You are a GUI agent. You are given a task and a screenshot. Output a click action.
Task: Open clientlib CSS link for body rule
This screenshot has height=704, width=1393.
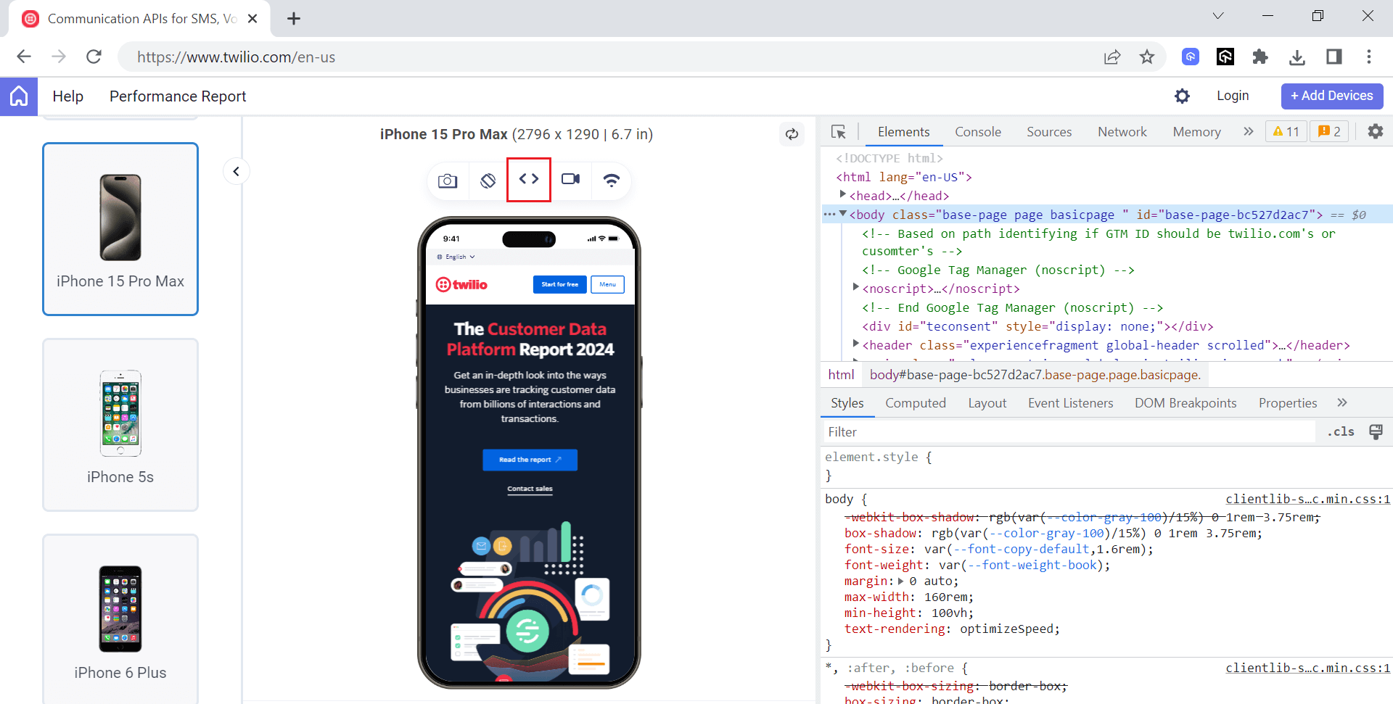pos(1308,499)
